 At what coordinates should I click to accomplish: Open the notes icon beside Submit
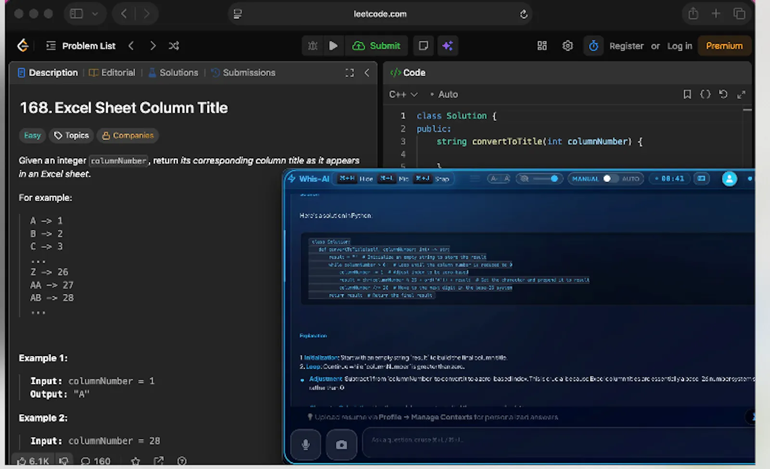tap(423, 46)
